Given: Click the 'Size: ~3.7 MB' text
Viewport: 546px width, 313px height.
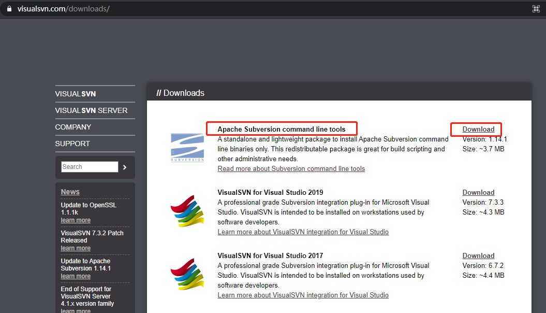Looking at the screenshot, I should pos(483,149).
